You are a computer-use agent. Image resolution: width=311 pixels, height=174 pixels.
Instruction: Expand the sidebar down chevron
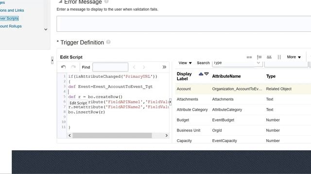(46, 29)
